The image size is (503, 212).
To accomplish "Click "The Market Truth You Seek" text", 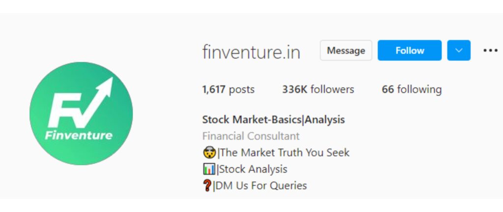I will coord(284,153).
